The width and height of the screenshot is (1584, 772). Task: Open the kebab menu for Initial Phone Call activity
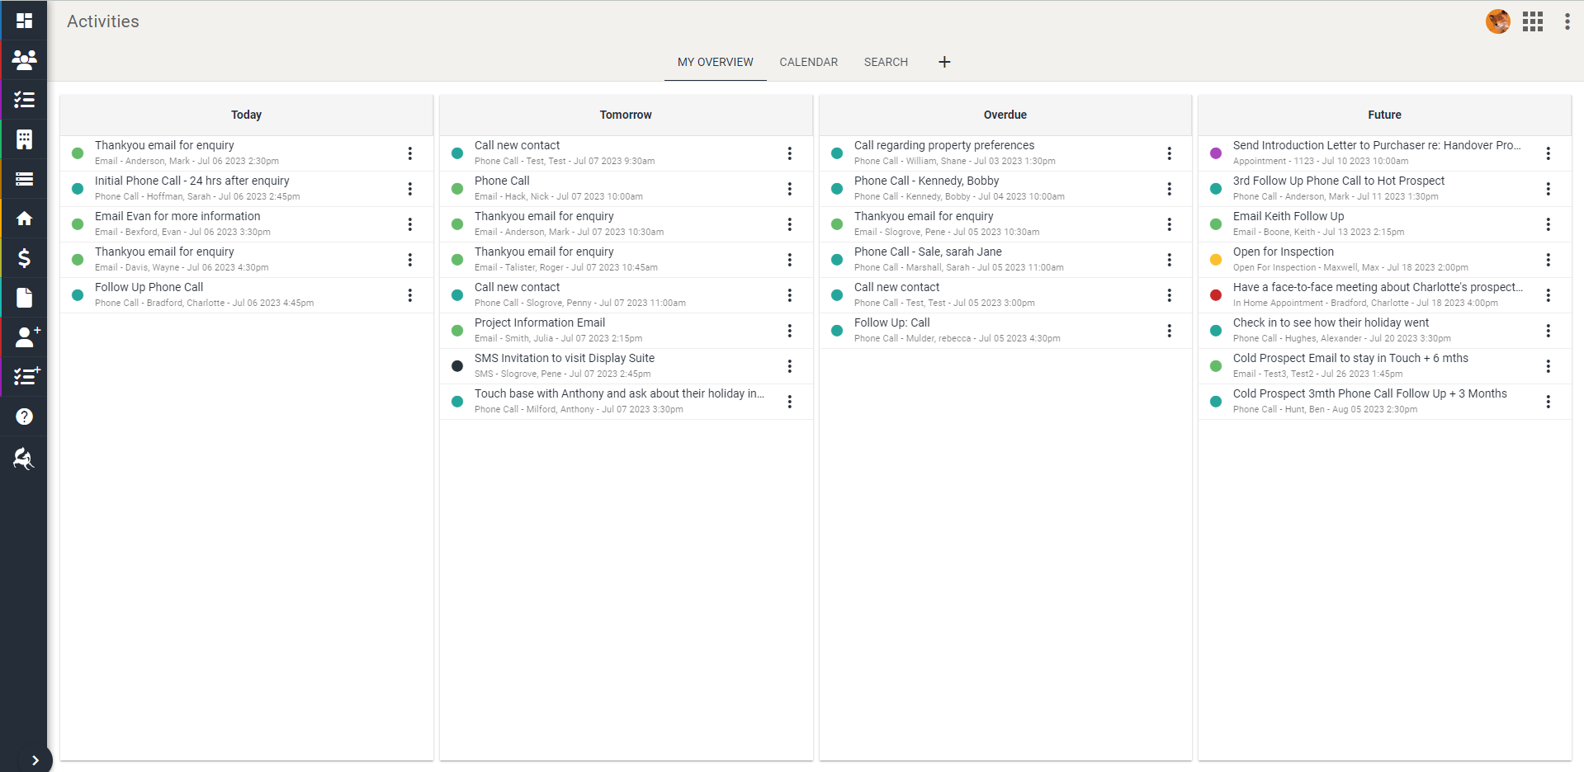(410, 189)
